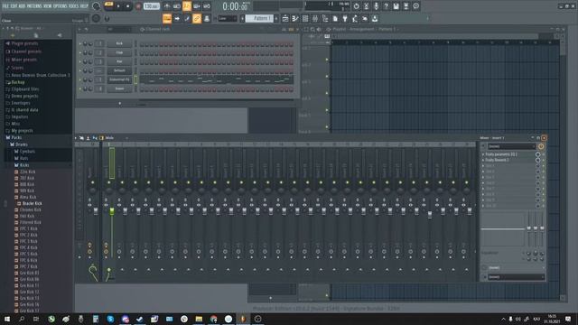Click the undo history icon in top toolbar
The image size is (578, 325).
[356, 6]
